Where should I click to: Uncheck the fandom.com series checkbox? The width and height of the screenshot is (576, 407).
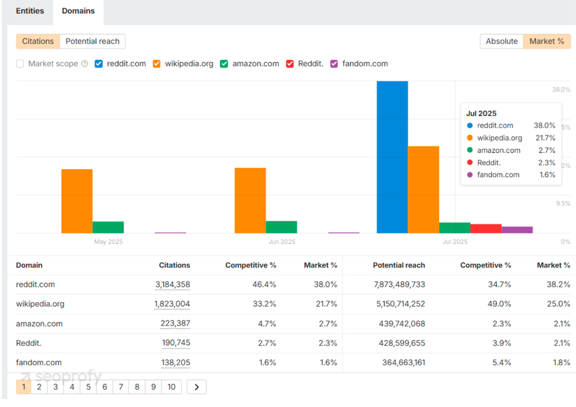[x=334, y=64]
